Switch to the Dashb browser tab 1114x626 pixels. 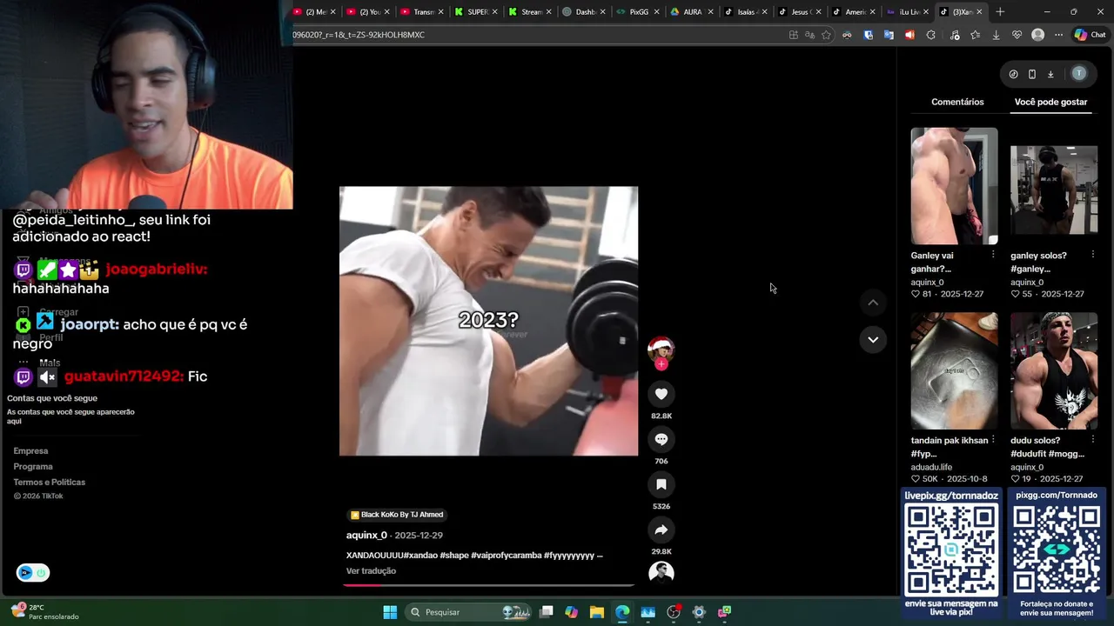(582, 12)
